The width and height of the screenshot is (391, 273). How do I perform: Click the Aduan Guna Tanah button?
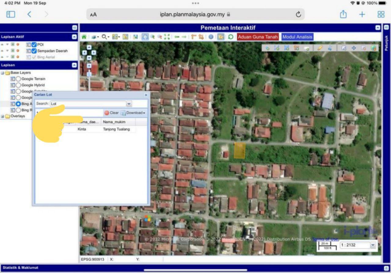(x=258, y=37)
